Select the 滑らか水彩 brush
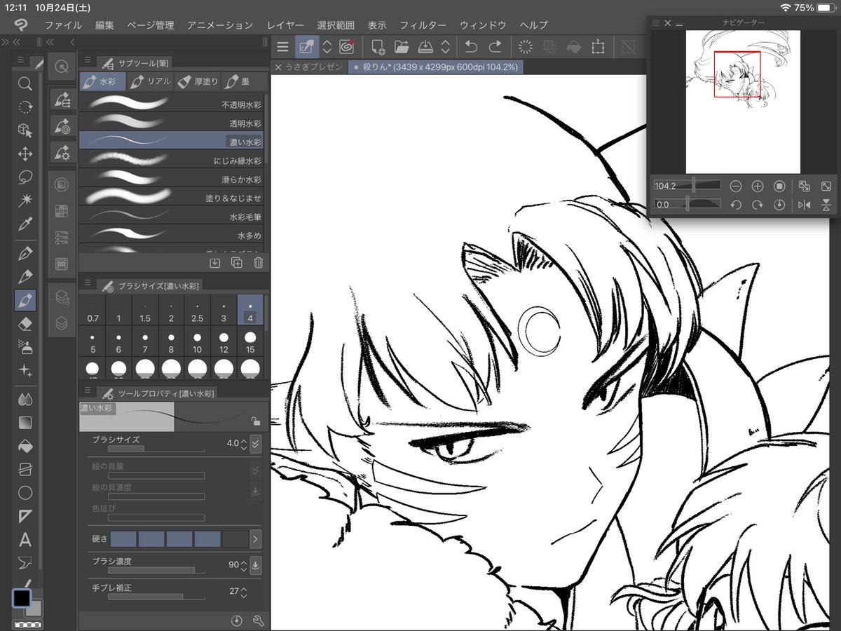The image size is (841, 631). pyautogui.click(x=172, y=179)
